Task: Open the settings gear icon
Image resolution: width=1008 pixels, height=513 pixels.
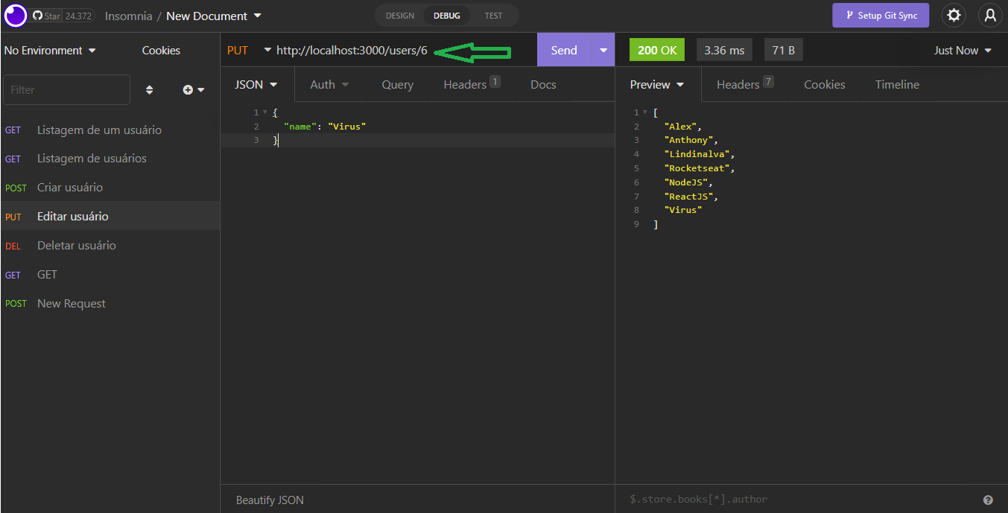Action: [x=954, y=15]
